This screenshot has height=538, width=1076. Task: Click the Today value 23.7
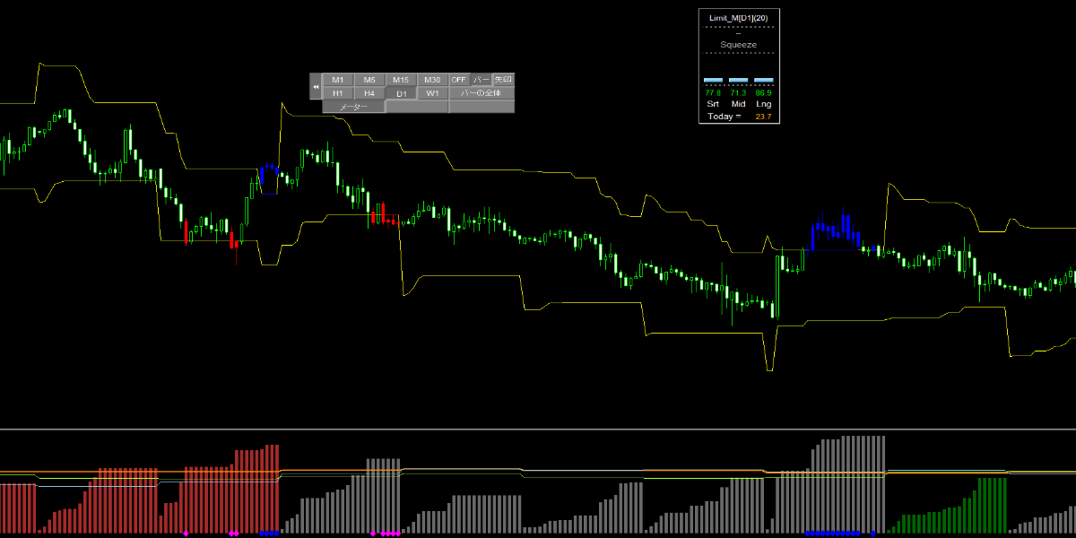click(763, 117)
